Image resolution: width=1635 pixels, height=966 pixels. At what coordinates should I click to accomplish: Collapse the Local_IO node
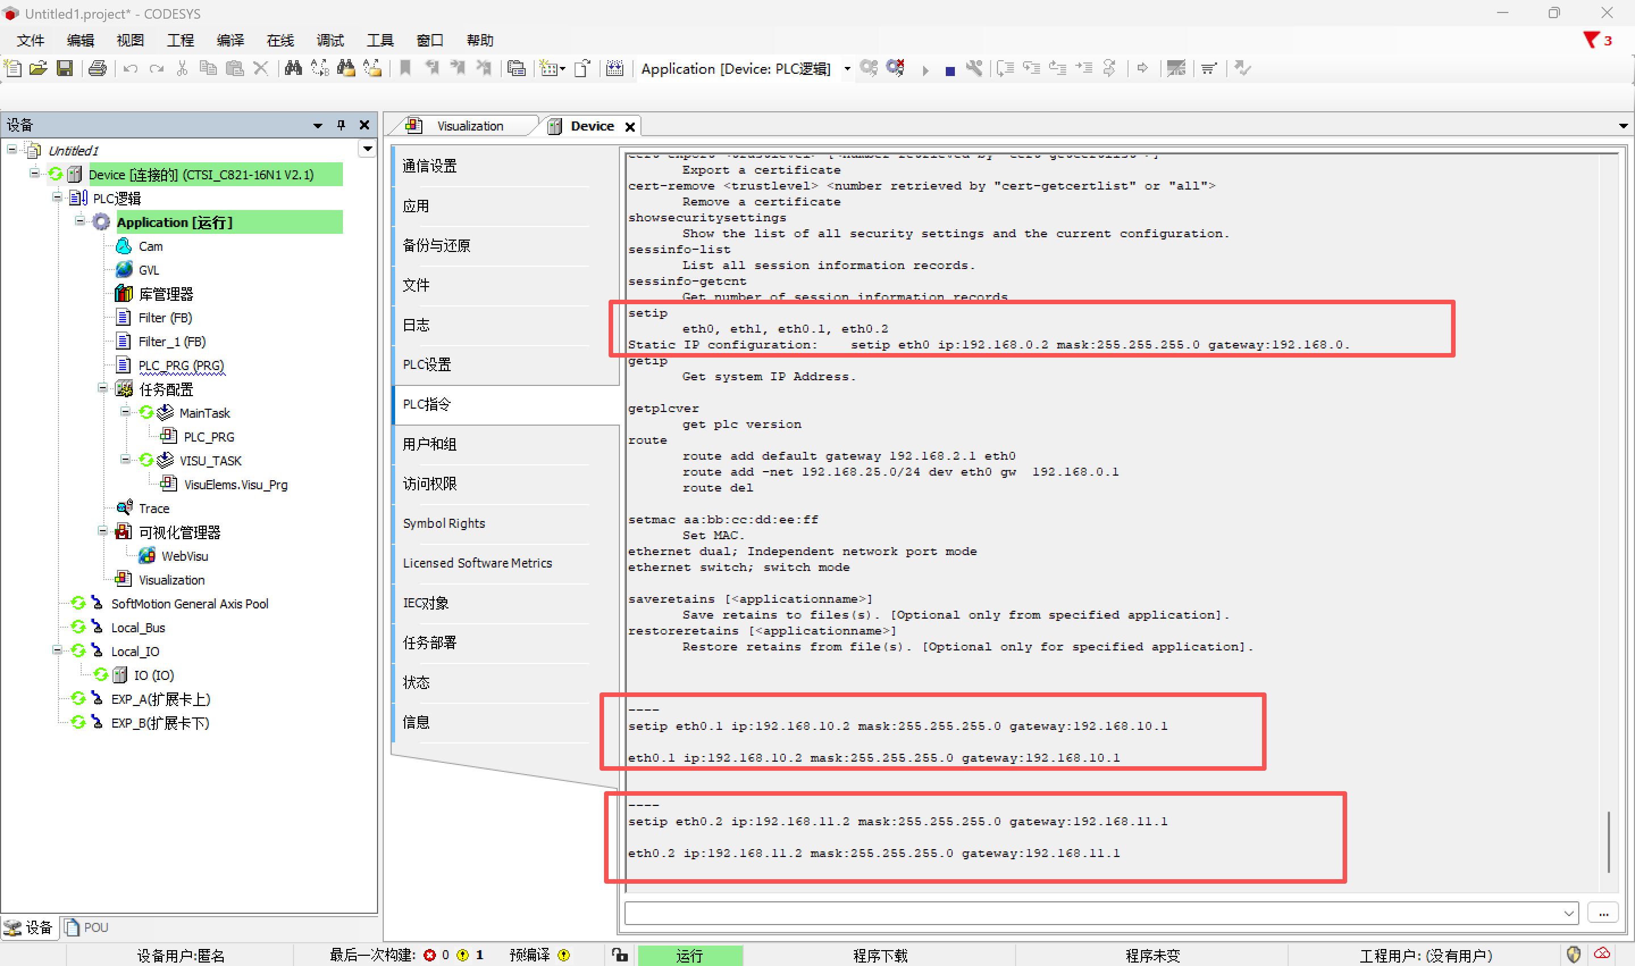(57, 650)
